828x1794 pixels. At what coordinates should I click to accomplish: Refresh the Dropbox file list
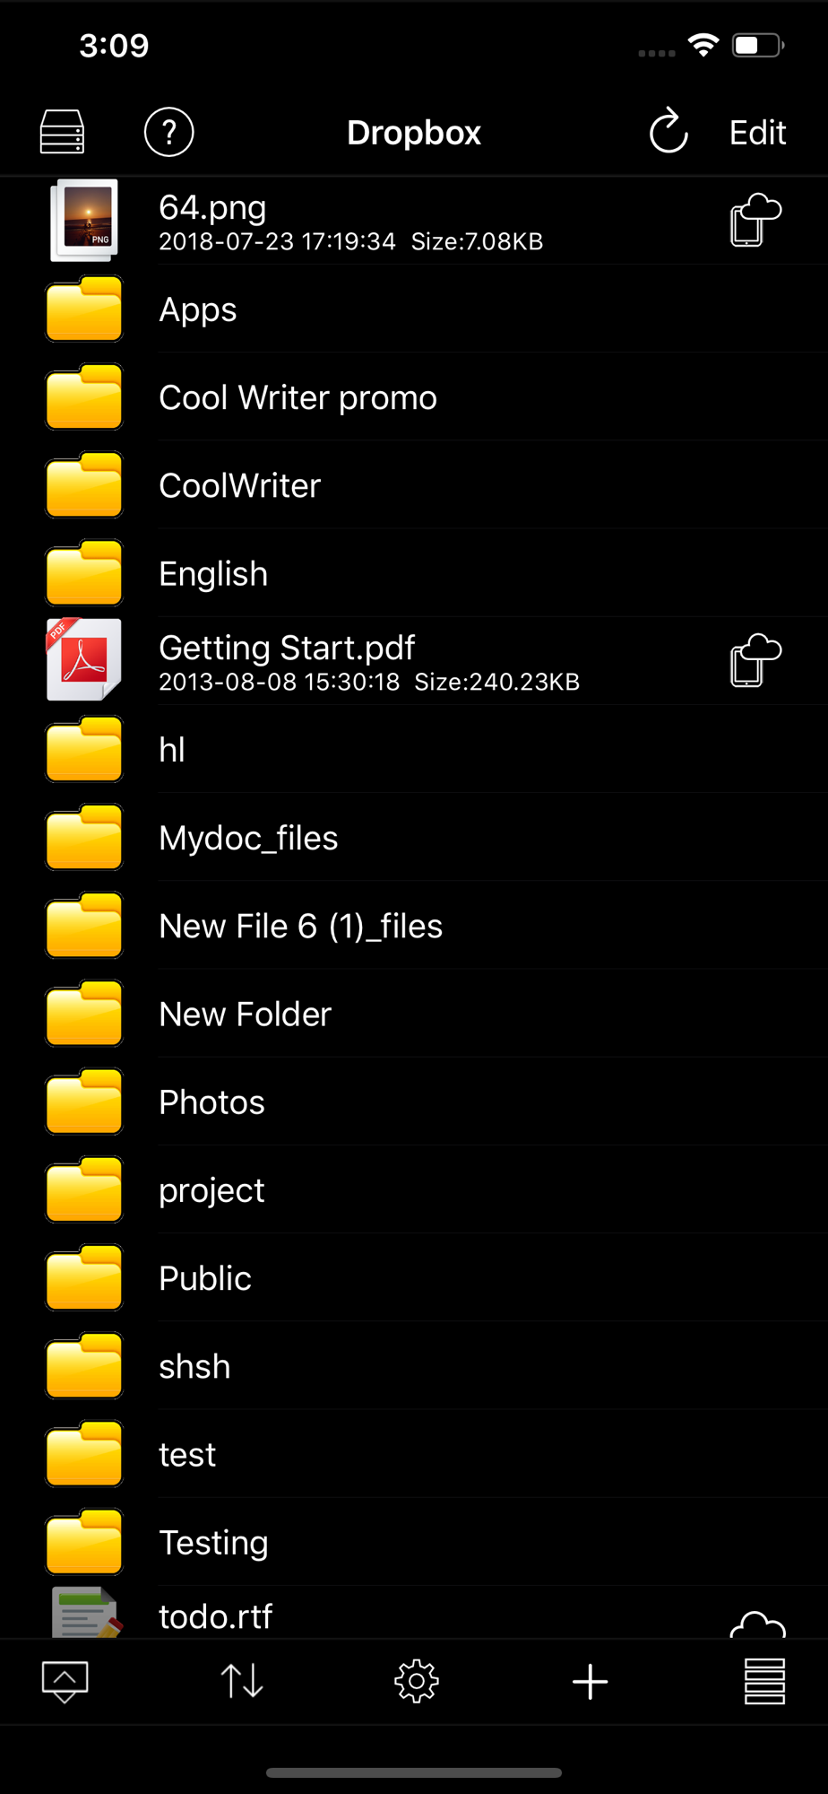[668, 132]
